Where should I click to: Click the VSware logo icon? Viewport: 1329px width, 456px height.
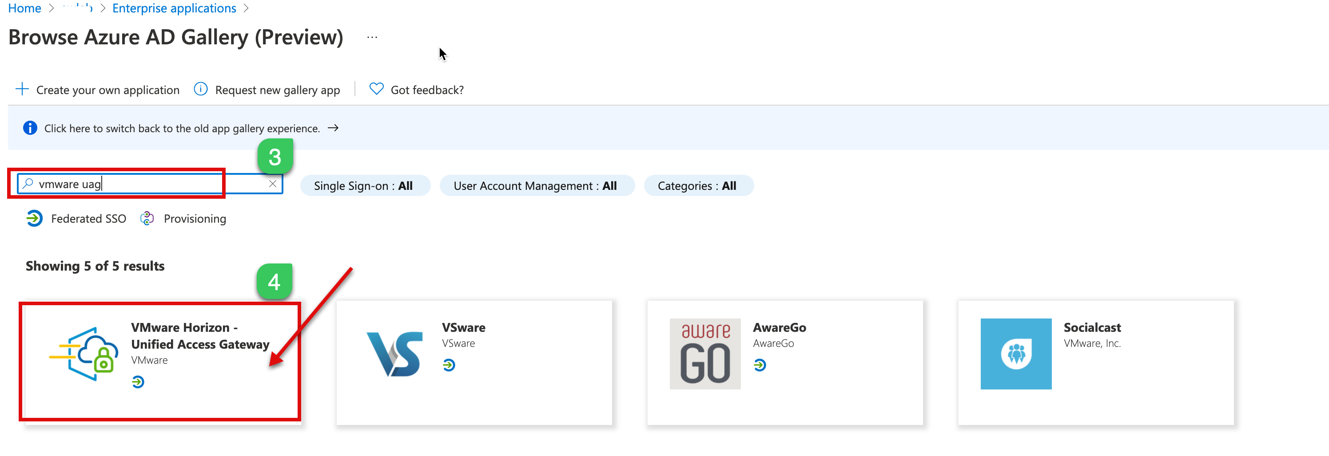point(395,354)
